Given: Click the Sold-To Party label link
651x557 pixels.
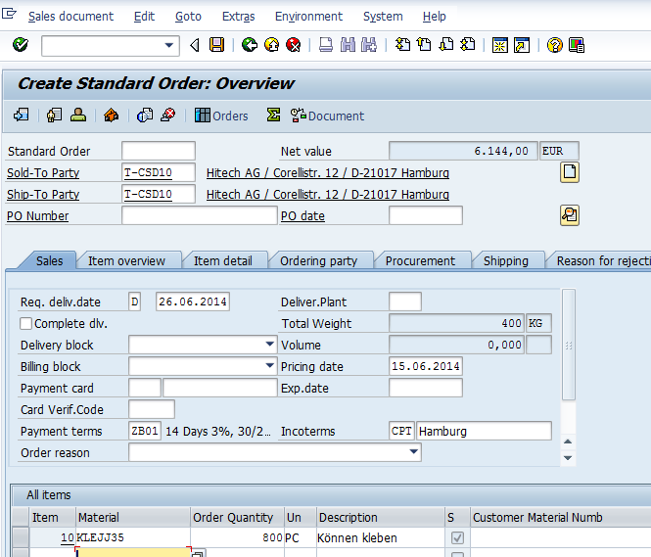Looking at the screenshot, I should click(43, 172).
